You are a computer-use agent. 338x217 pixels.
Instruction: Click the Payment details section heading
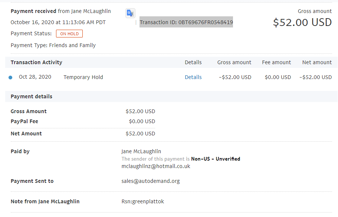pyautogui.click(x=32, y=96)
